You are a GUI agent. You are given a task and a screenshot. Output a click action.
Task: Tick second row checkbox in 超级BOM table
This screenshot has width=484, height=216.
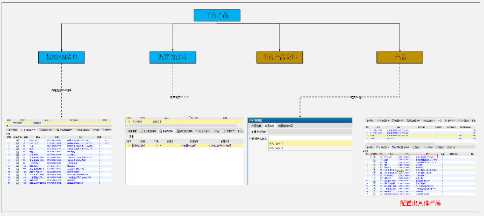[x=17, y=144]
